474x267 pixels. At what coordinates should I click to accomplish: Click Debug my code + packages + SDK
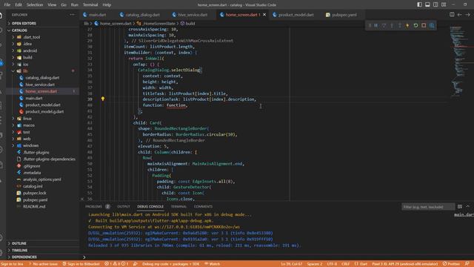pos(171,264)
